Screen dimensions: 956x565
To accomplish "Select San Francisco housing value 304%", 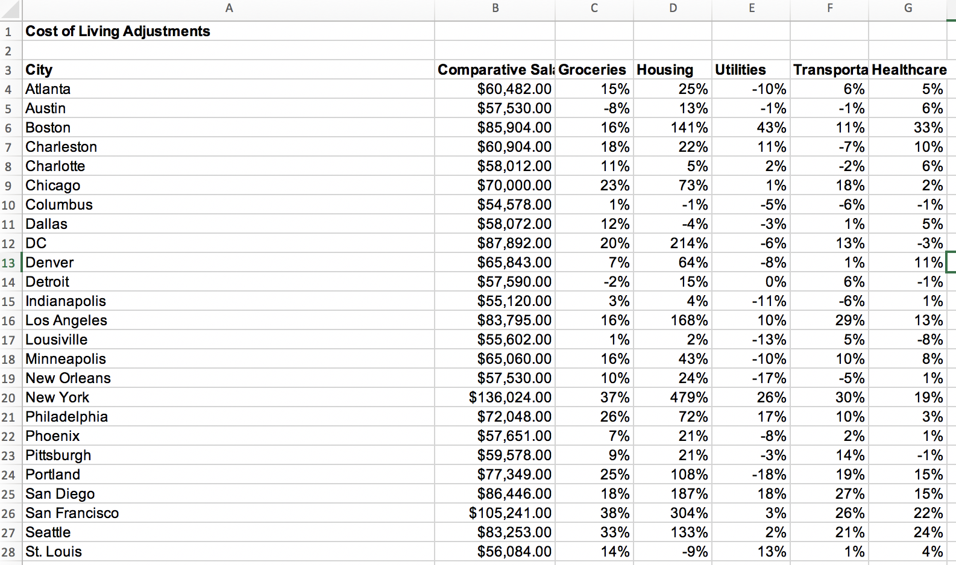I will click(x=673, y=513).
